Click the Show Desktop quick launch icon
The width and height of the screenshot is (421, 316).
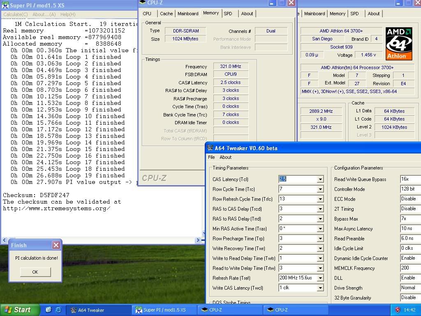[x=49, y=310]
